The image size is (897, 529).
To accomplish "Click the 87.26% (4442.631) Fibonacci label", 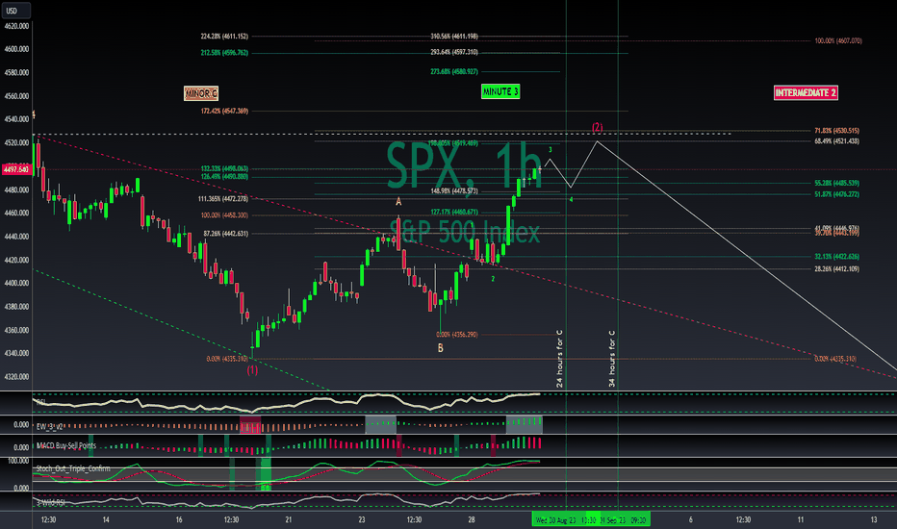I will point(225,234).
